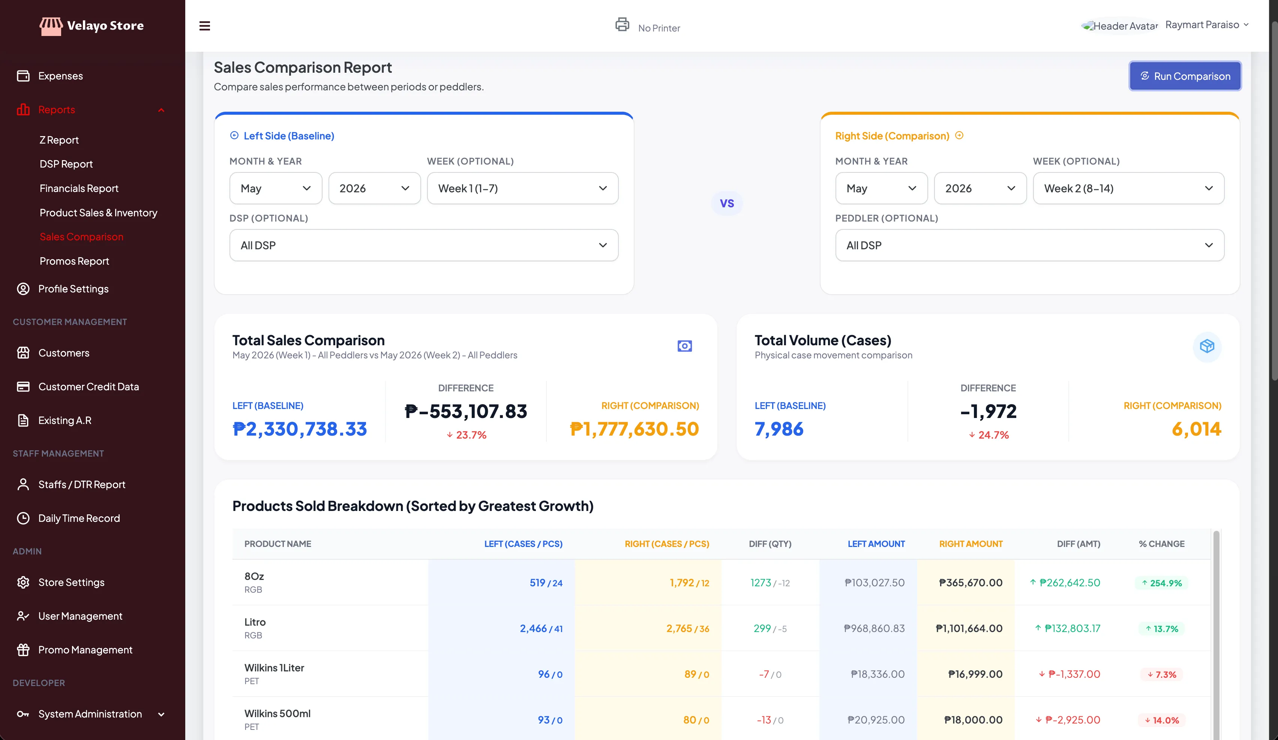Click the LEFT AMOUNT column header
Viewport: 1278px width, 740px height.
876,544
